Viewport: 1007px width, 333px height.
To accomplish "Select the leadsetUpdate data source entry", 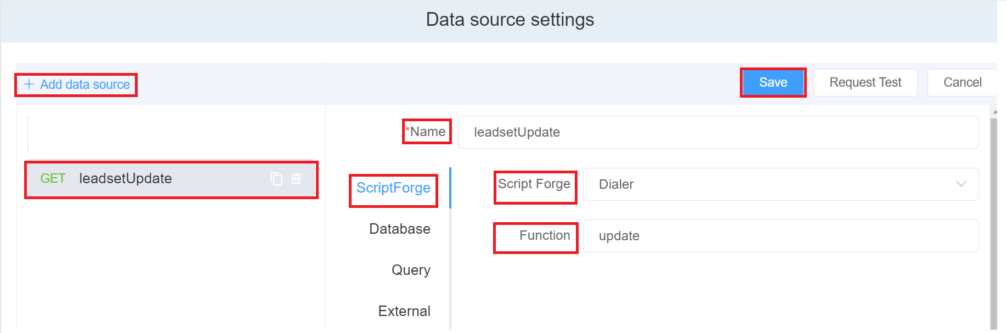I will pyautogui.click(x=165, y=179).
